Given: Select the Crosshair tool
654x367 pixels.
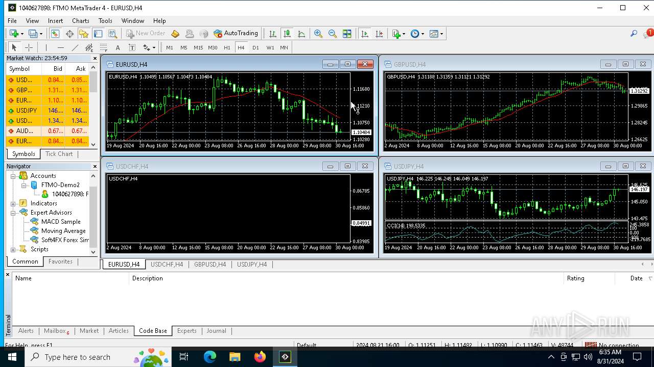Looking at the screenshot, I should point(29,47).
